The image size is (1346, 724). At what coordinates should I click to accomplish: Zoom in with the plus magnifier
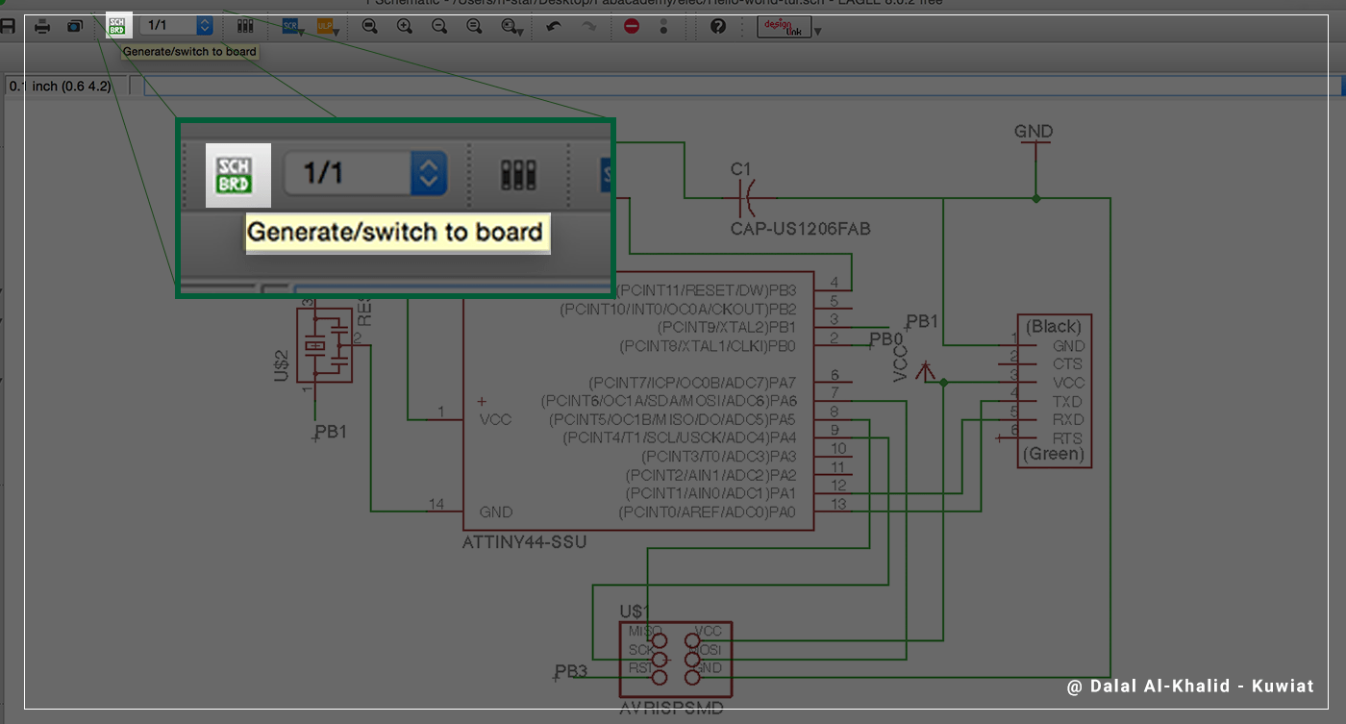[x=405, y=26]
